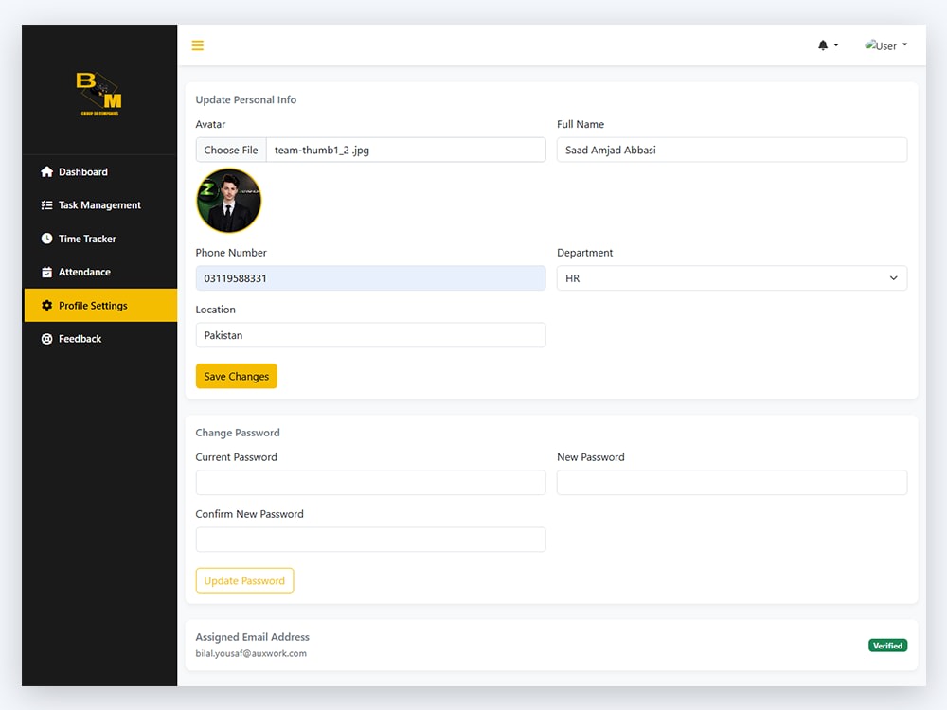Expand the User account dropdown caret
The image size is (947, 710).
click(904, 44)
